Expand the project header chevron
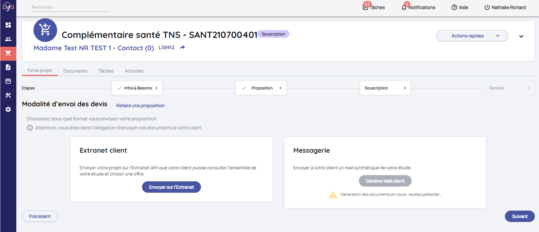539x232 pixels. [x=521, y=36]
